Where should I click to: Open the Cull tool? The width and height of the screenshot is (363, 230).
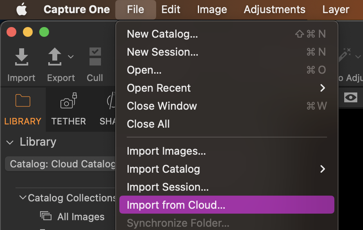(95, 56)
